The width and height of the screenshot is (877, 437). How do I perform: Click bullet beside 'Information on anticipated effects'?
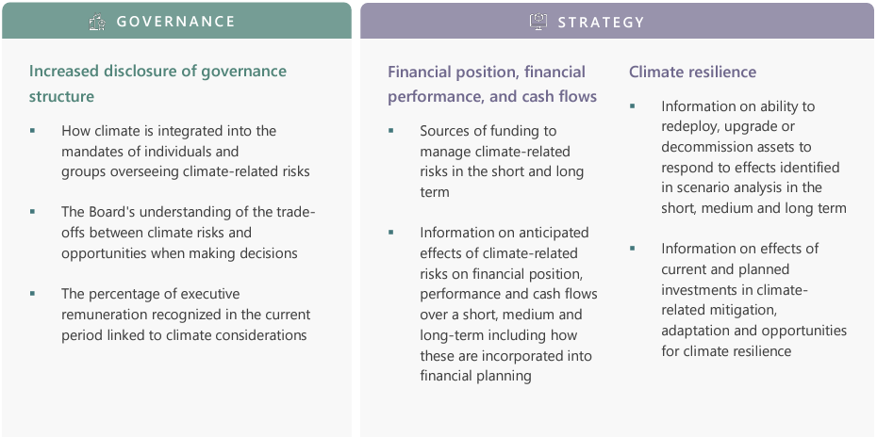[x=391, y=232]
